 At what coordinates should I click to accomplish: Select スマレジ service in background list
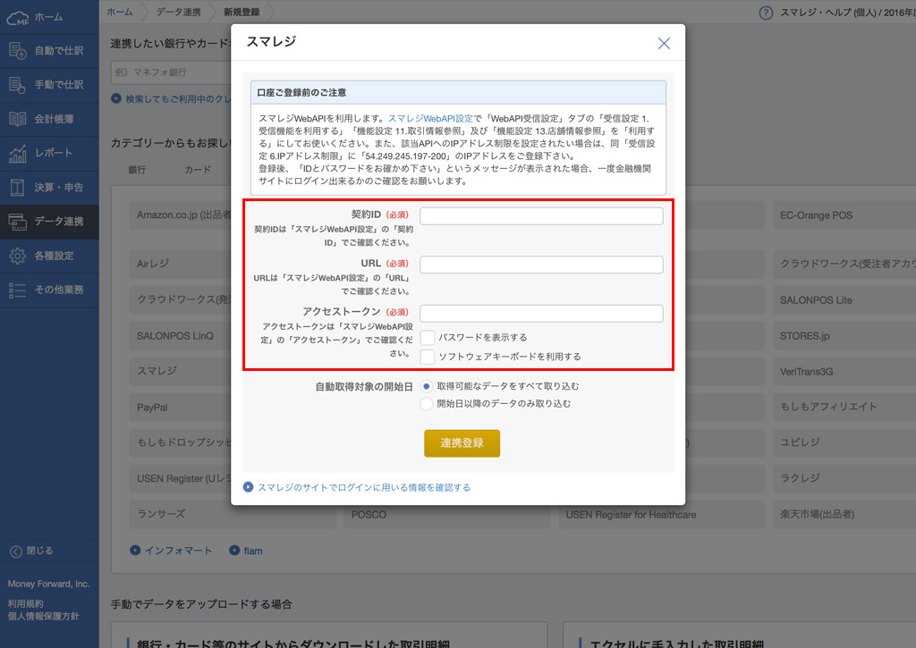click(x=181, y=371)
